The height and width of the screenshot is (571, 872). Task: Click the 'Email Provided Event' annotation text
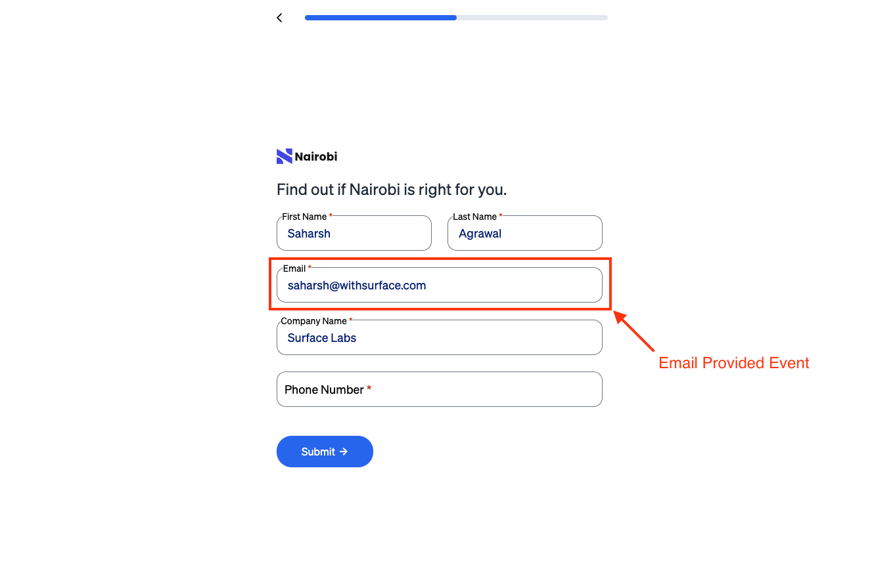coord(734,363)
